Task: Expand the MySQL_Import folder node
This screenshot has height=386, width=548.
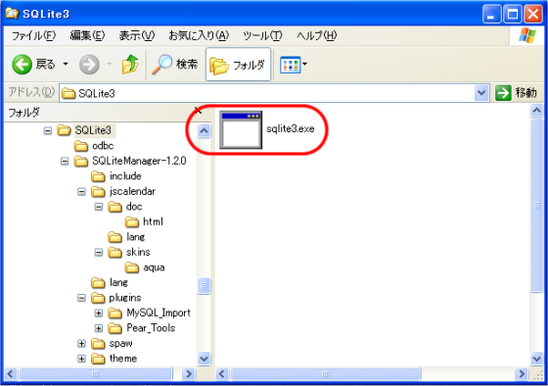Action: click(99, 314)
